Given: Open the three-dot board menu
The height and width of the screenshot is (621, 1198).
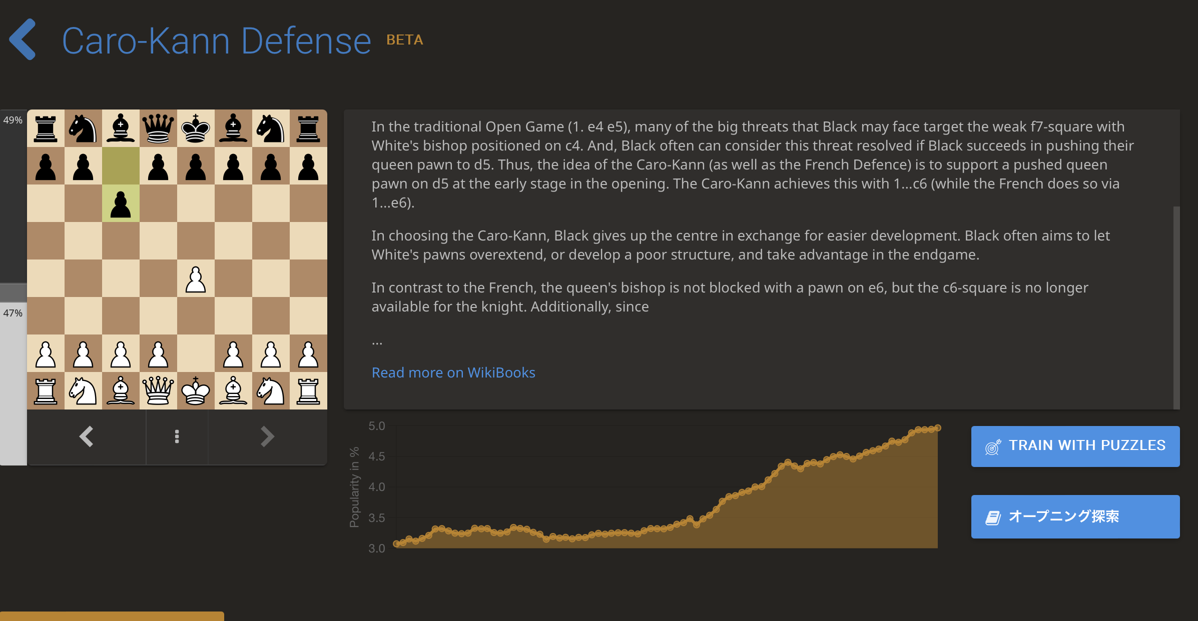Looking at the screenshot, I should (x=177, y=436).
